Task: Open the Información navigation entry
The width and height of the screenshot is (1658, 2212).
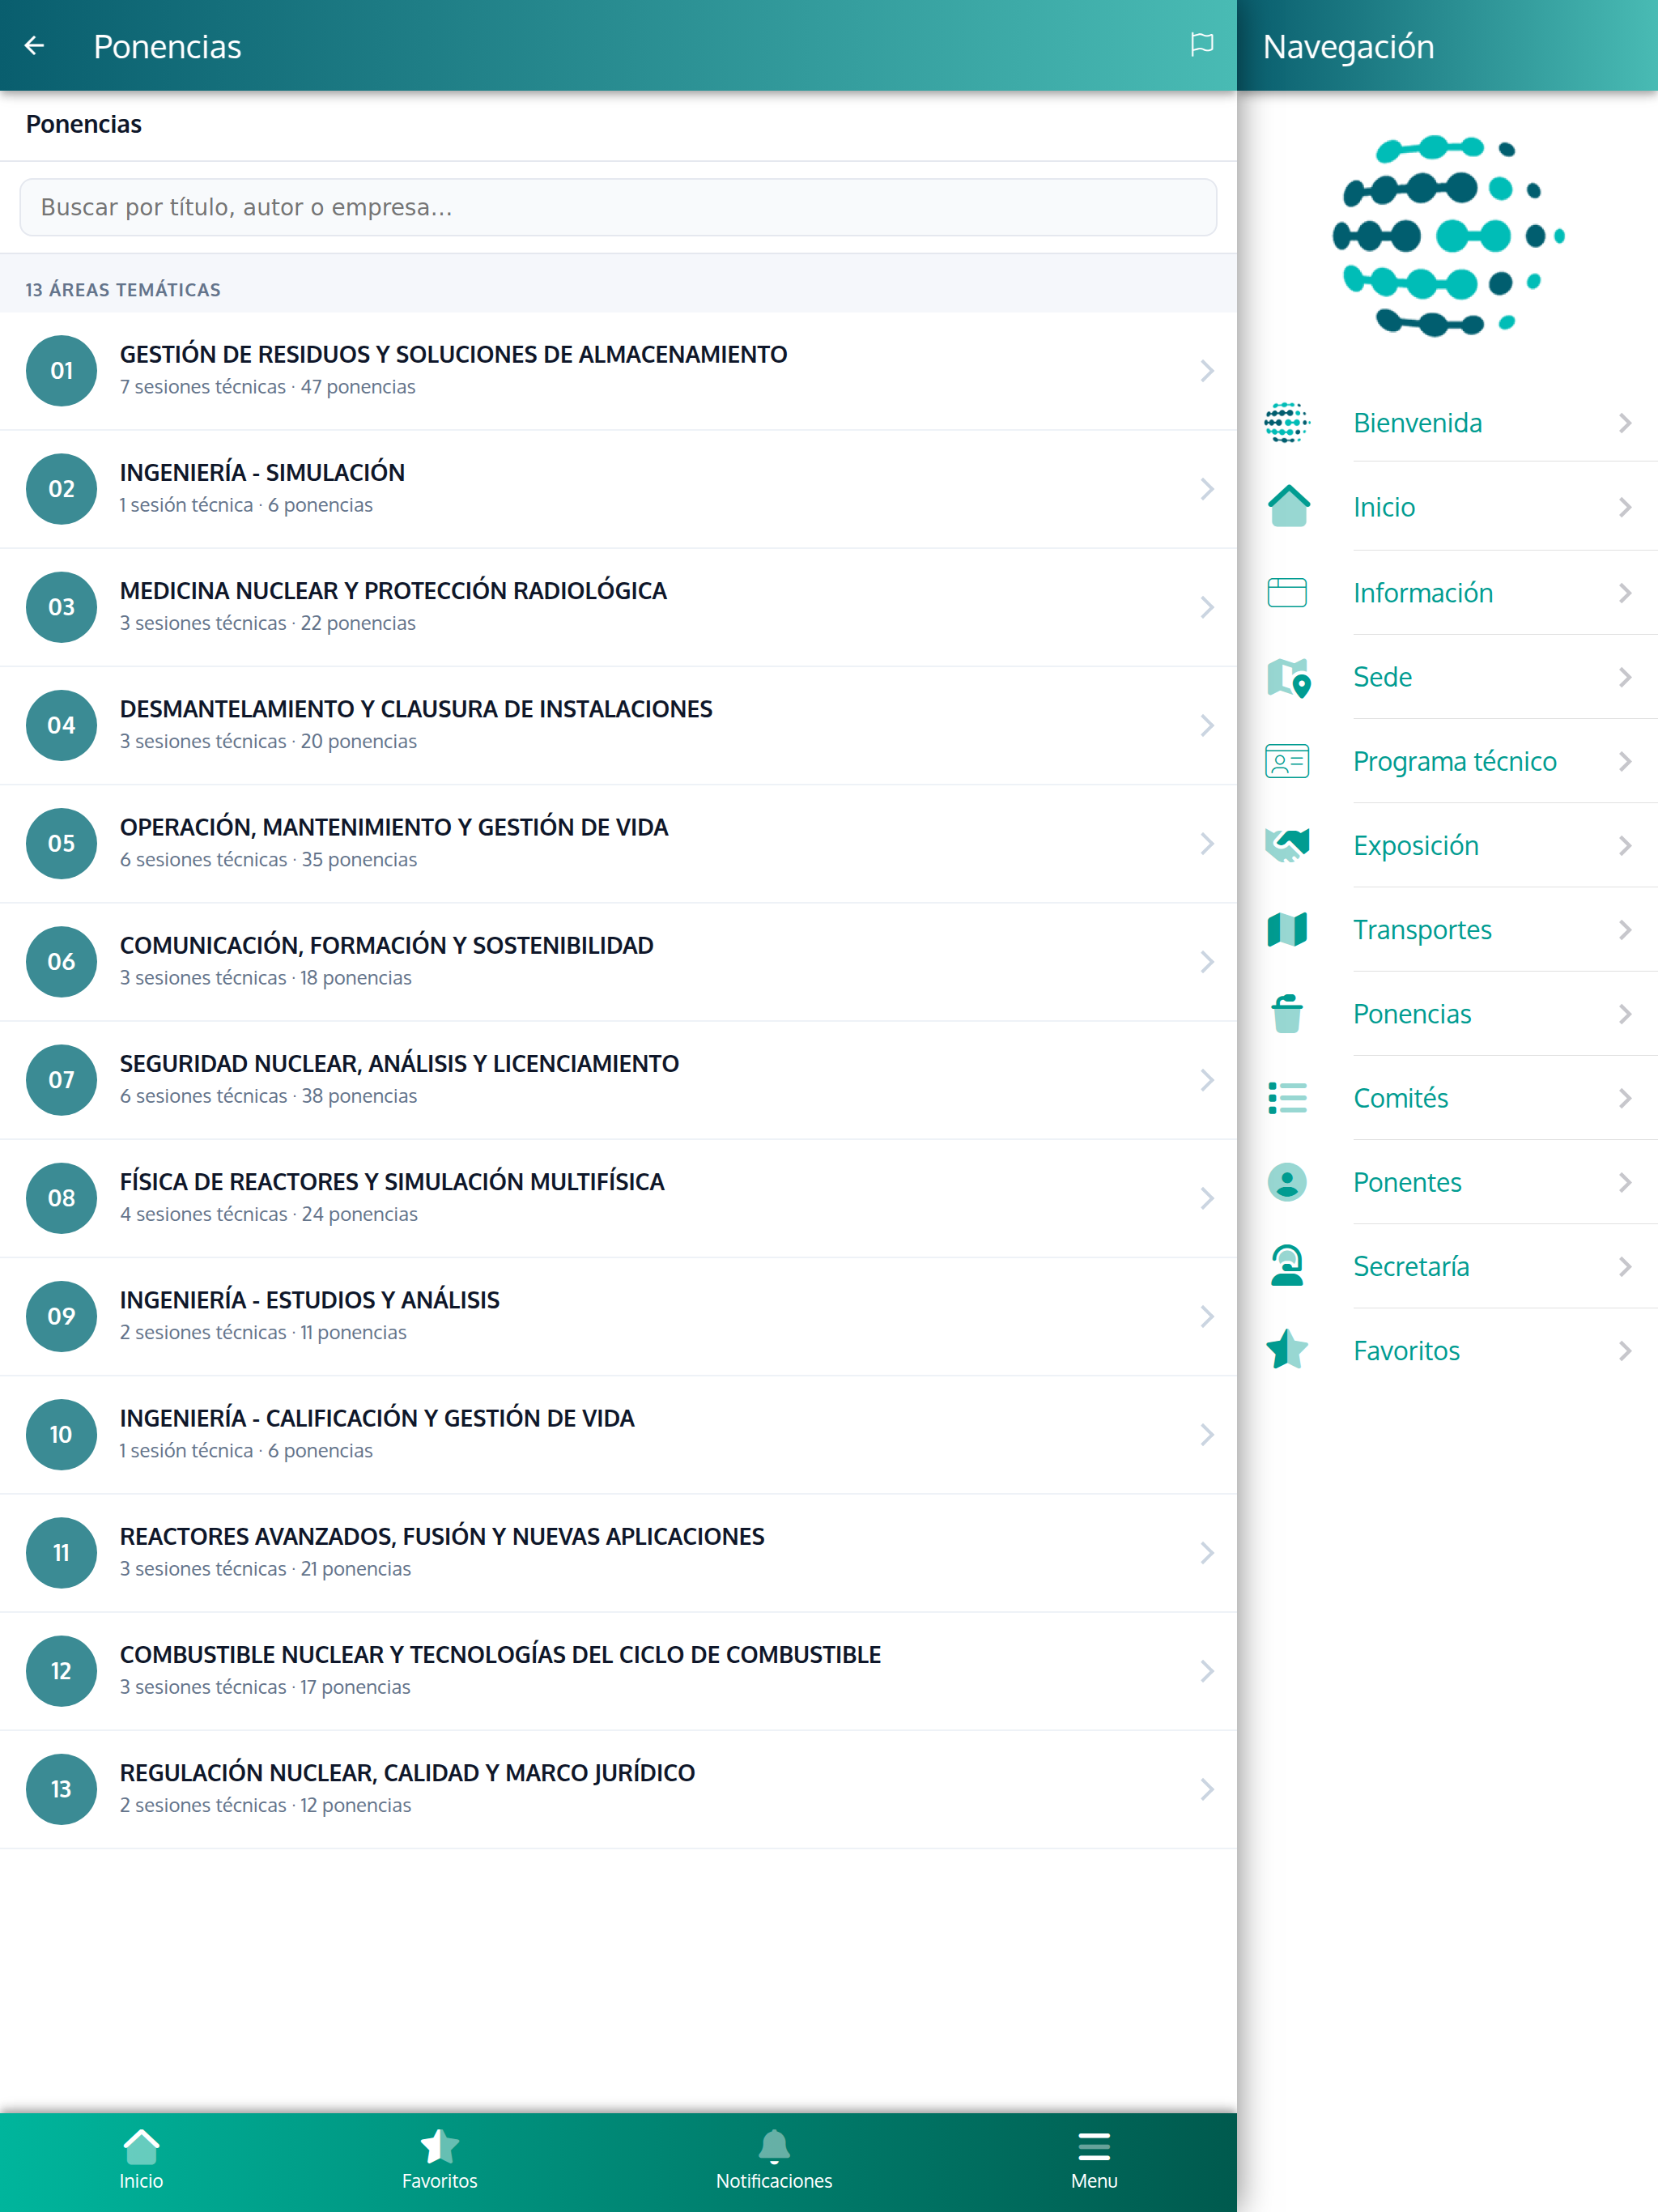Action: 1448,592
